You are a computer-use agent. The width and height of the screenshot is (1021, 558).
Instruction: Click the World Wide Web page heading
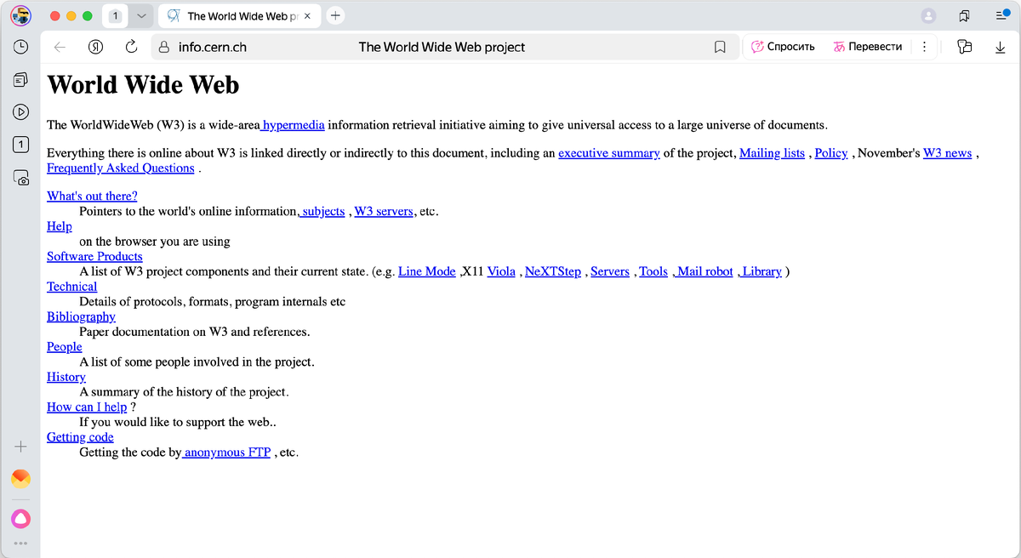(x=143, y=85)
